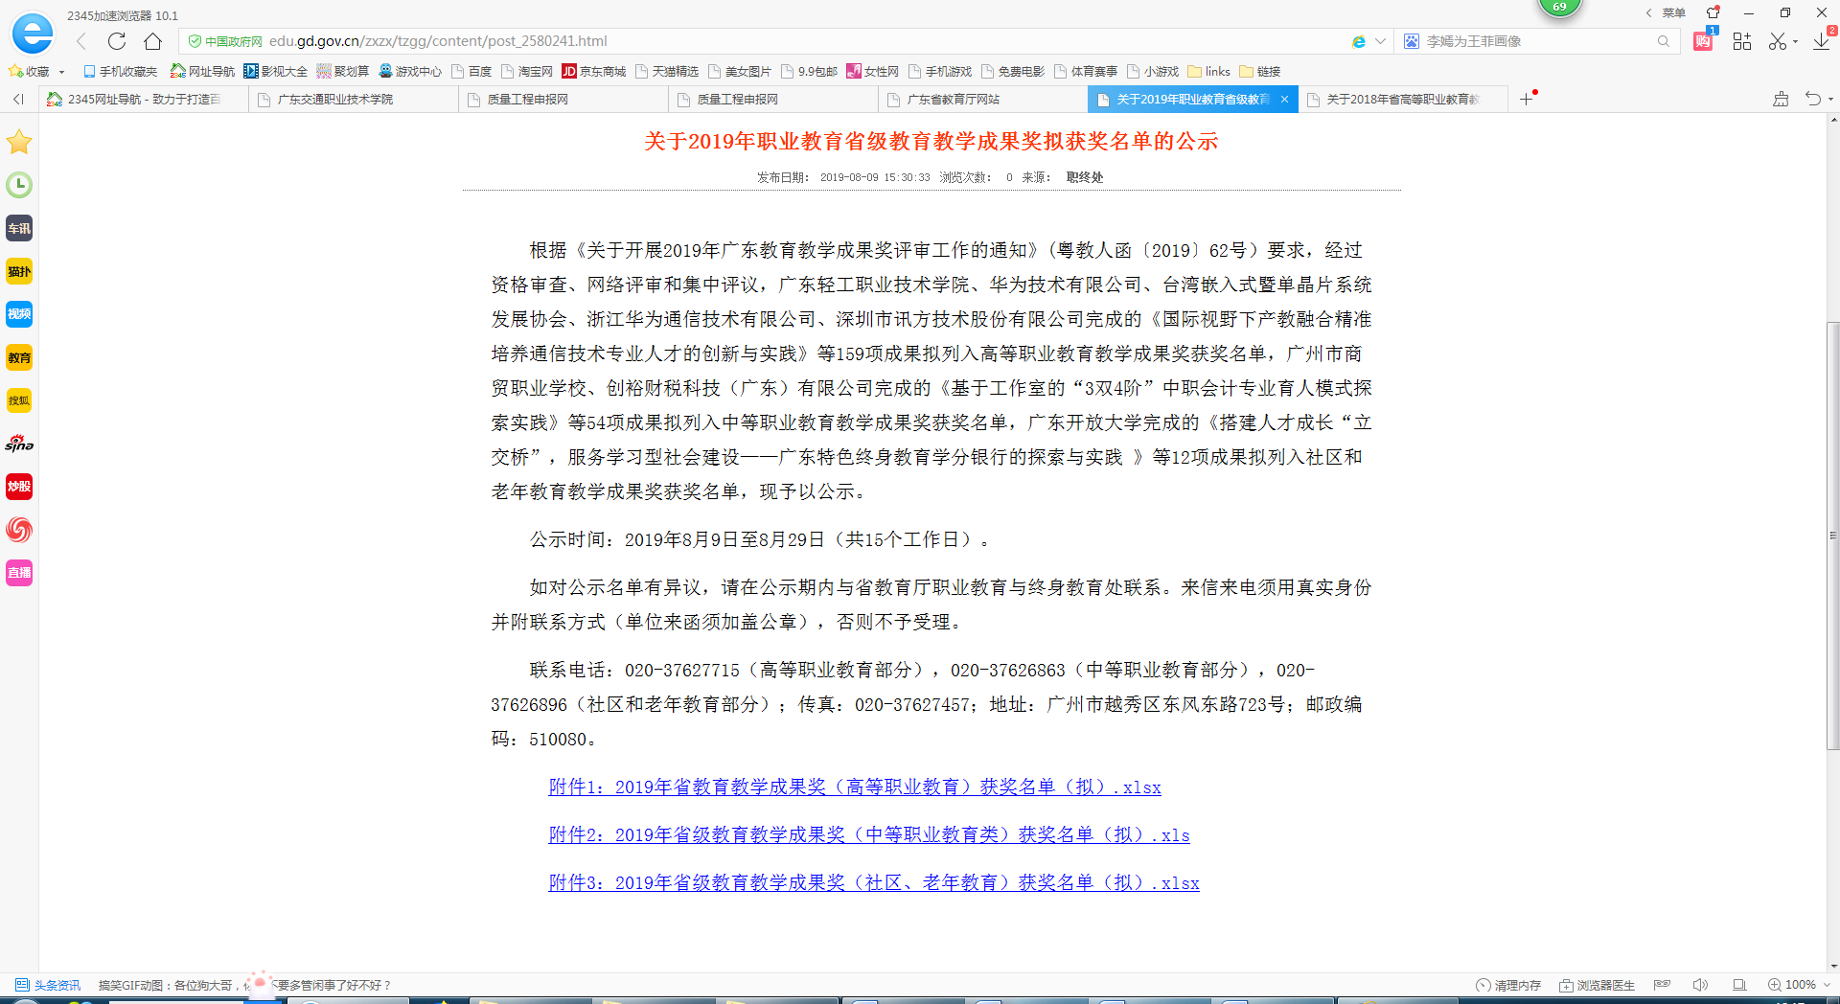The height and width of the screenshot is (1004, 1840).
Task: Go to the browser home page
Action: [x=152, y=41]
